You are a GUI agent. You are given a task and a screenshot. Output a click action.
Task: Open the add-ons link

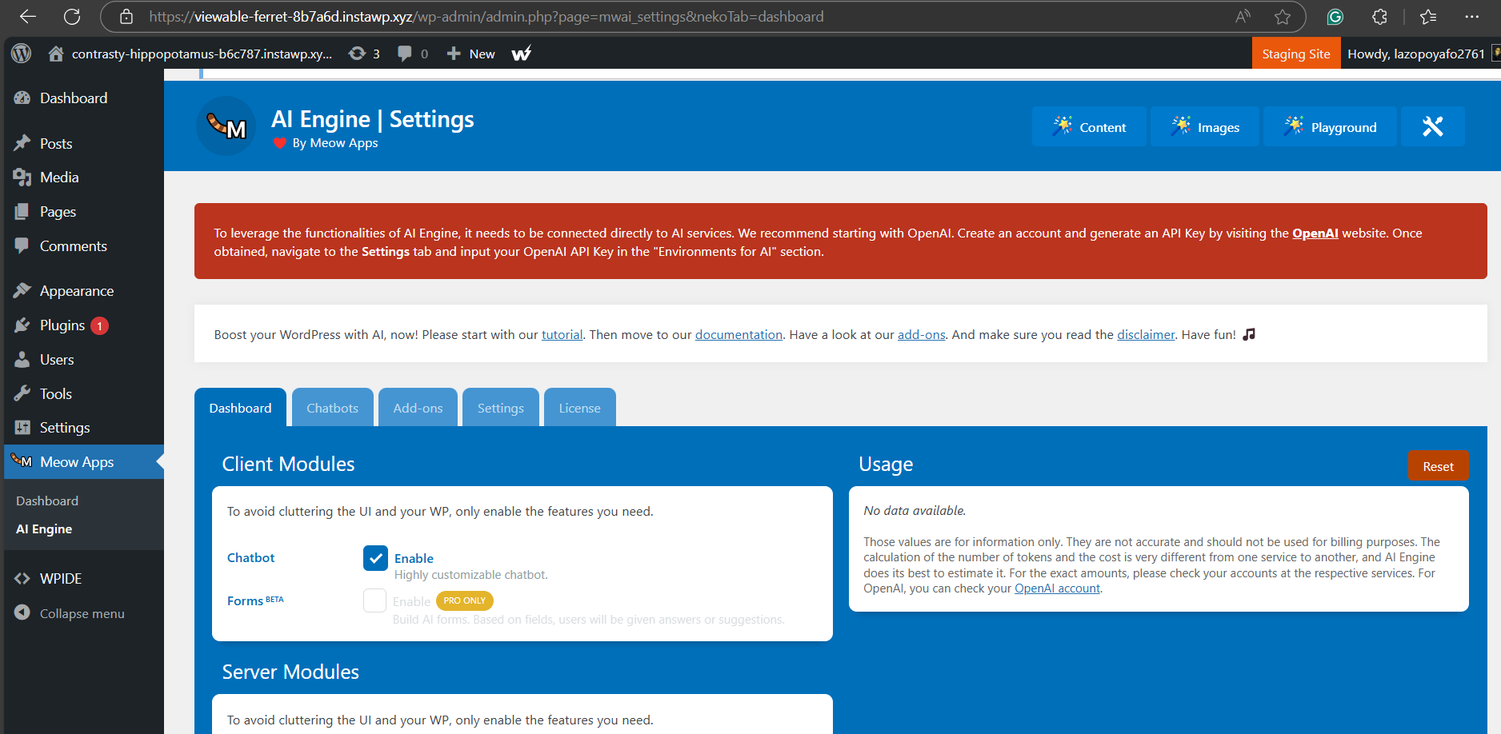click(x=921, y=335)
